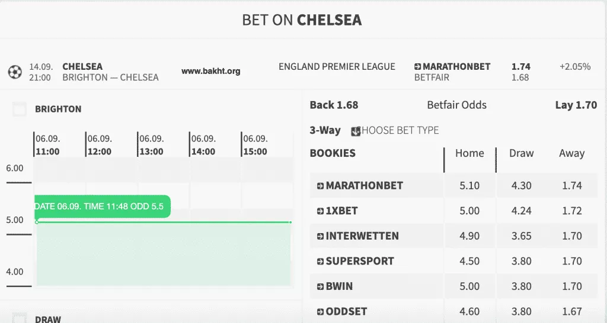The image size is (607, 323).
Task: Click the Supersport row arrow icon
Action: [321, 261]
